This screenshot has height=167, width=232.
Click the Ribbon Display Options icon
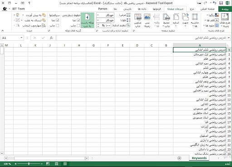pos(22,3)
